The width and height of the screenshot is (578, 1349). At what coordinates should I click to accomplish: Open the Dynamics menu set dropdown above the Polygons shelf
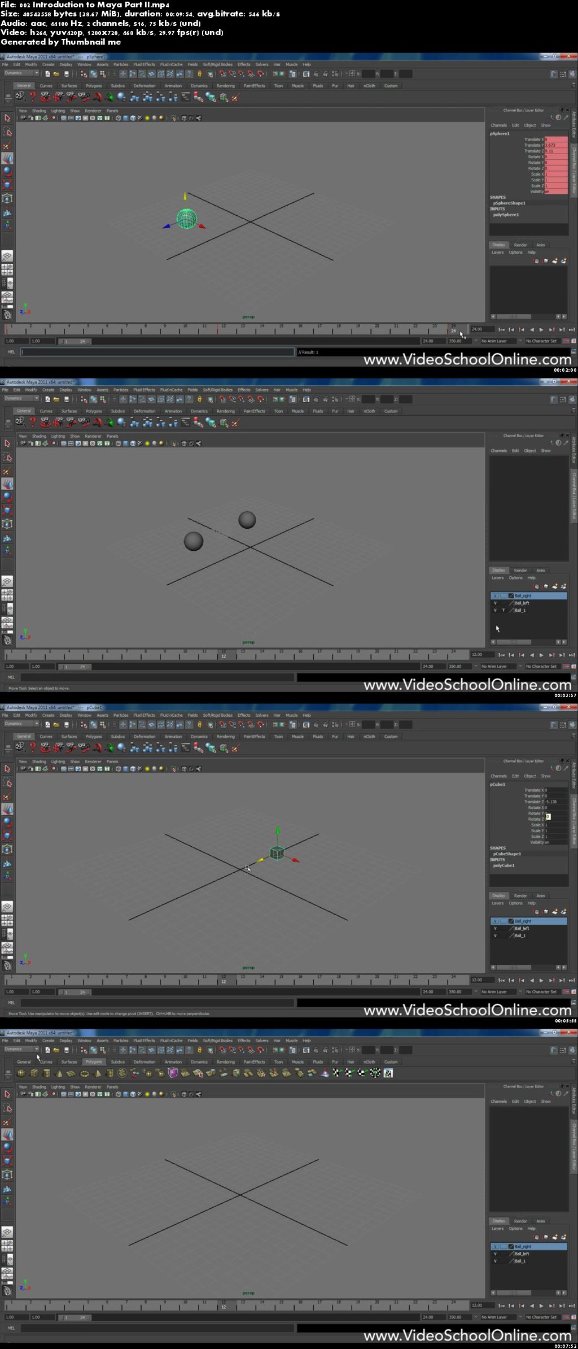[21, 1049]
